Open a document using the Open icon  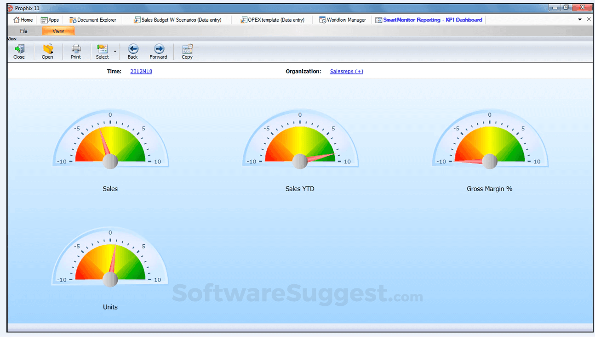(47, 51)
